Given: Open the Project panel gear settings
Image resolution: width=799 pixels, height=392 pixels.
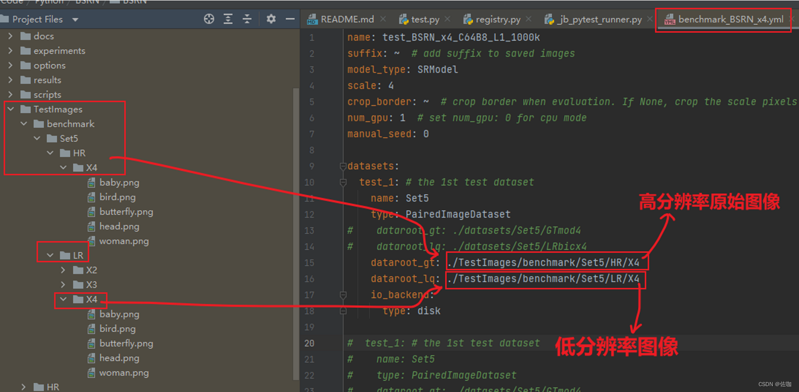Looking at the screenshot, I should 271,19.
